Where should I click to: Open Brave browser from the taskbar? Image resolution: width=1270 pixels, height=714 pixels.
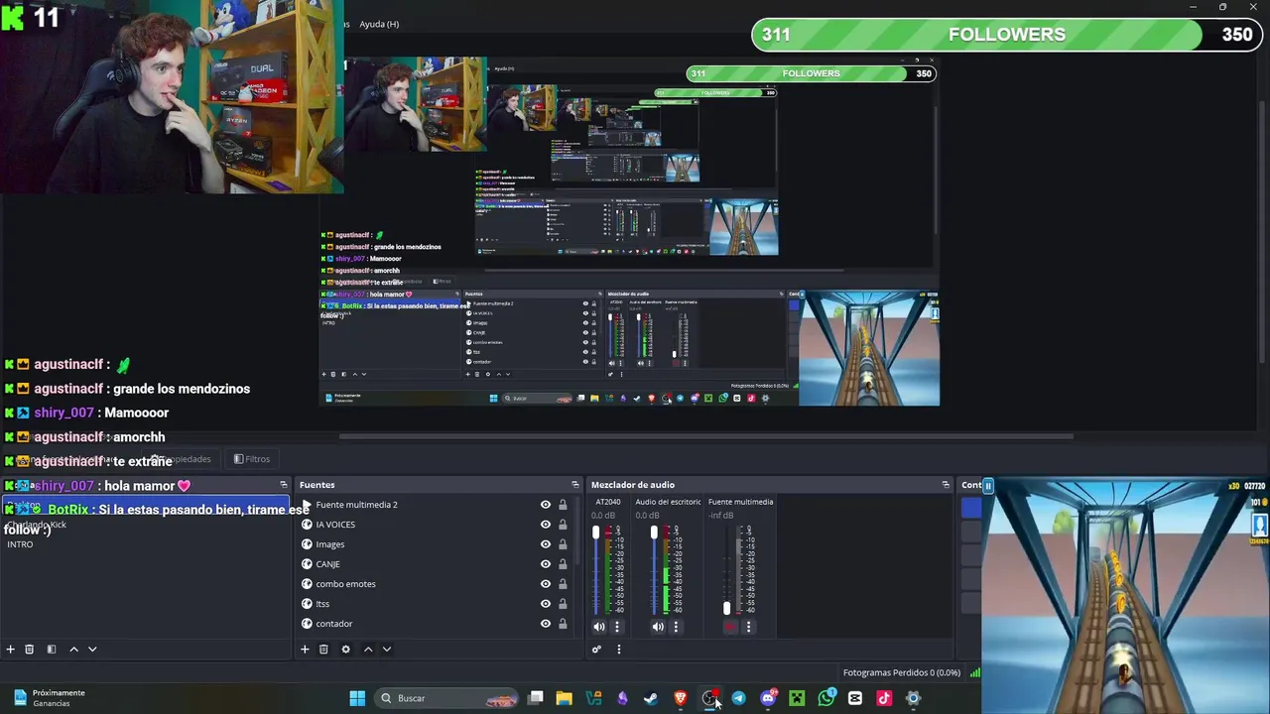[681, 698]
